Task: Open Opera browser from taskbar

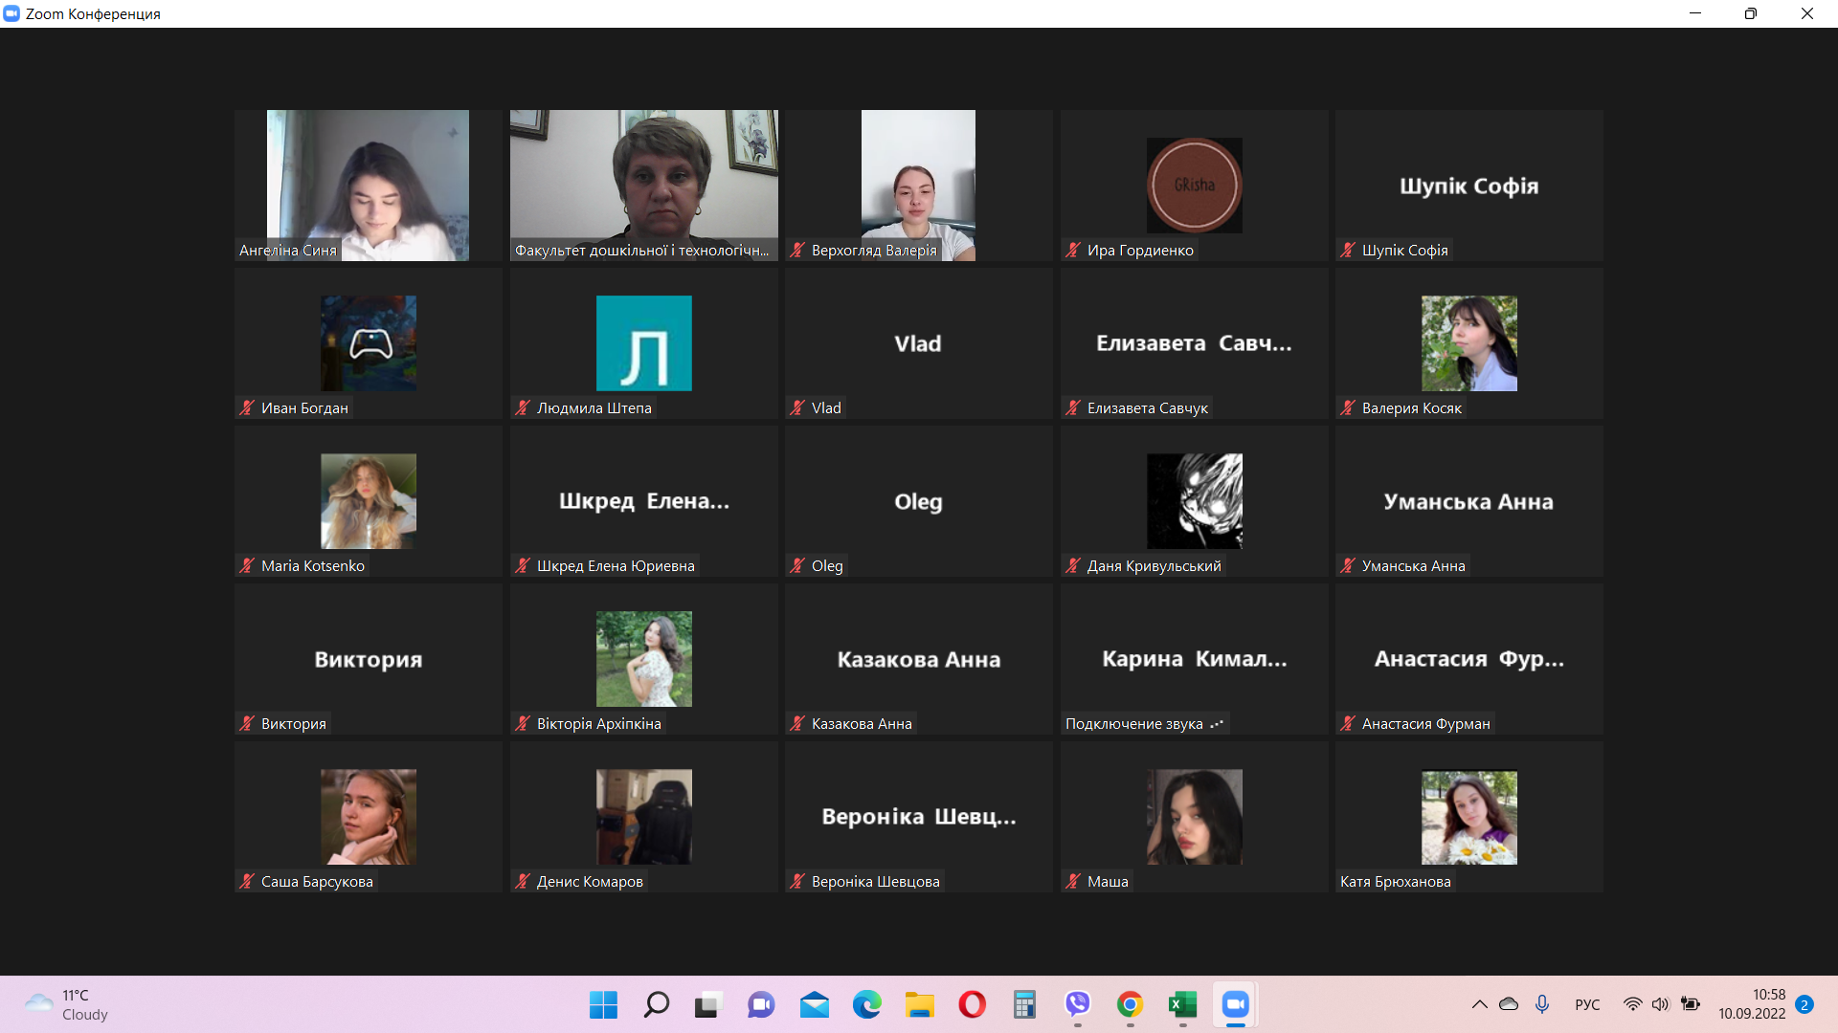Action: pyautogui.click(x=972, y=1004)
